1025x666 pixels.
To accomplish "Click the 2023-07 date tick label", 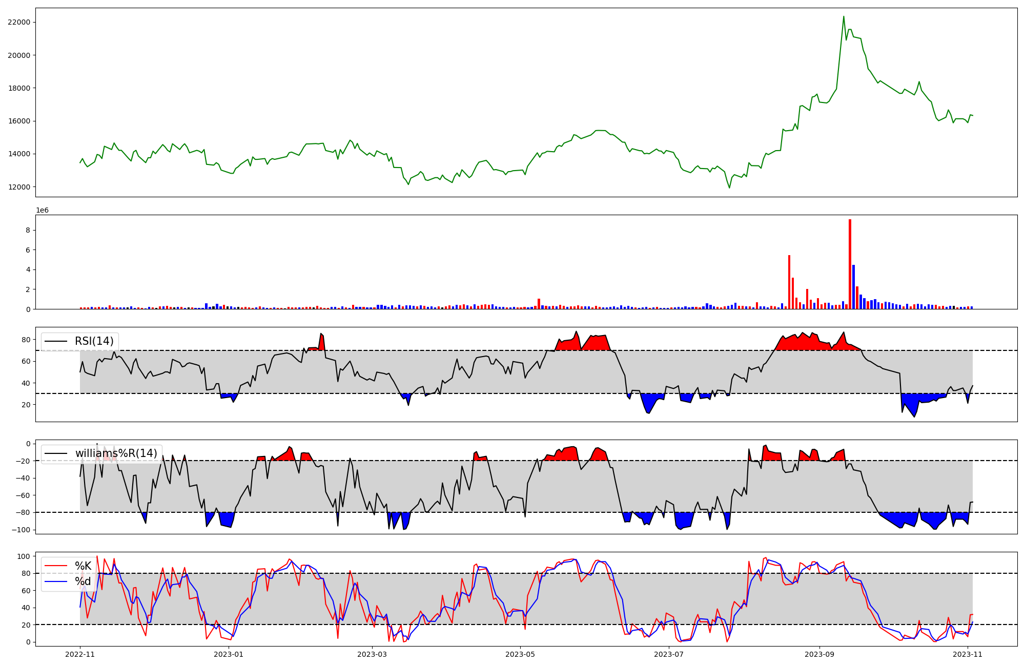I will click(669, 654).
